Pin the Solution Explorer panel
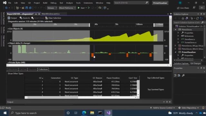The height and width of the screenshot is (116, 206). point(201,14)
